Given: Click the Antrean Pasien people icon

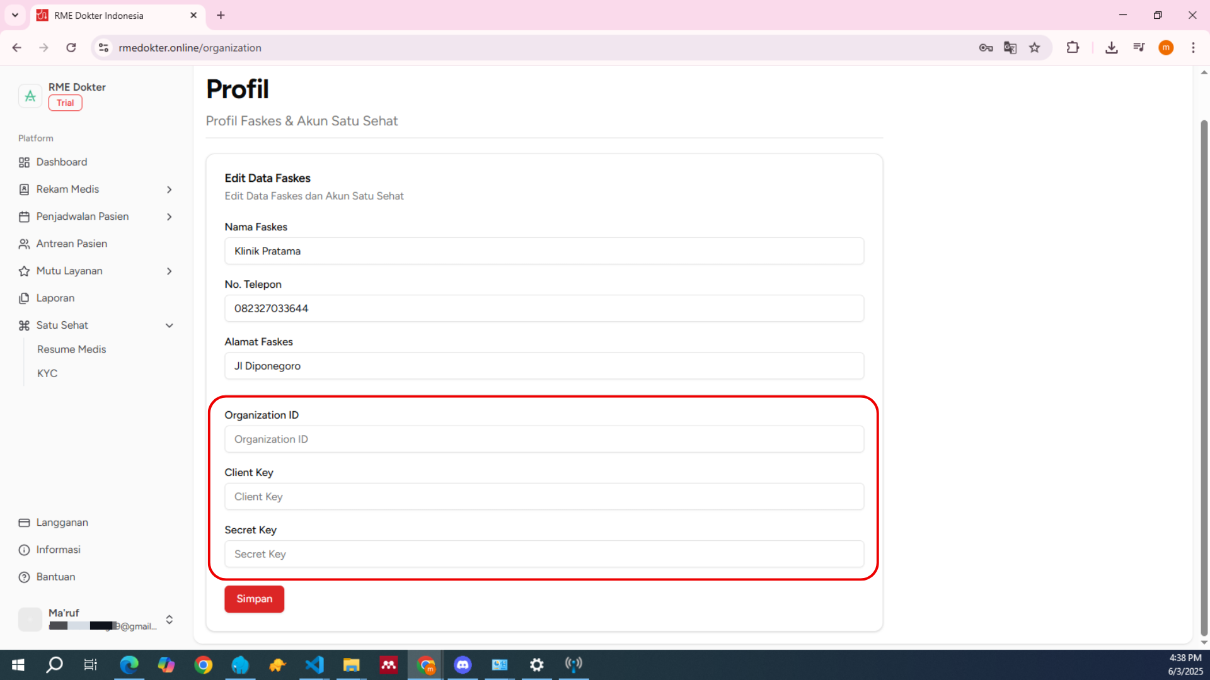Looking at the screenshot, I should click(24, 244).
